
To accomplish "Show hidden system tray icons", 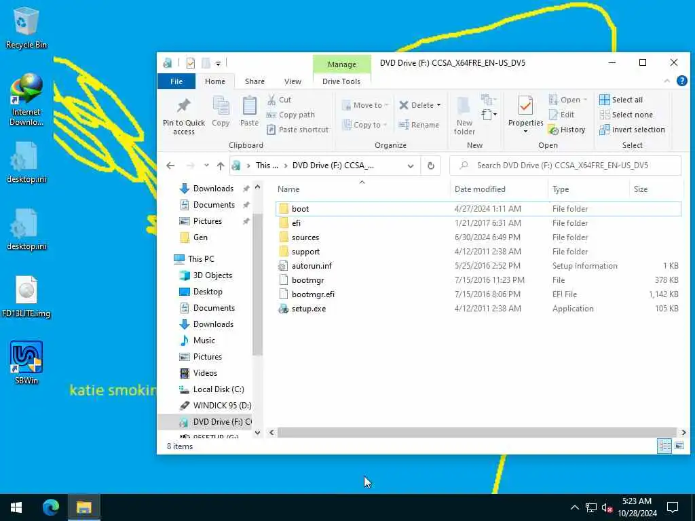I will pos(574,507).
